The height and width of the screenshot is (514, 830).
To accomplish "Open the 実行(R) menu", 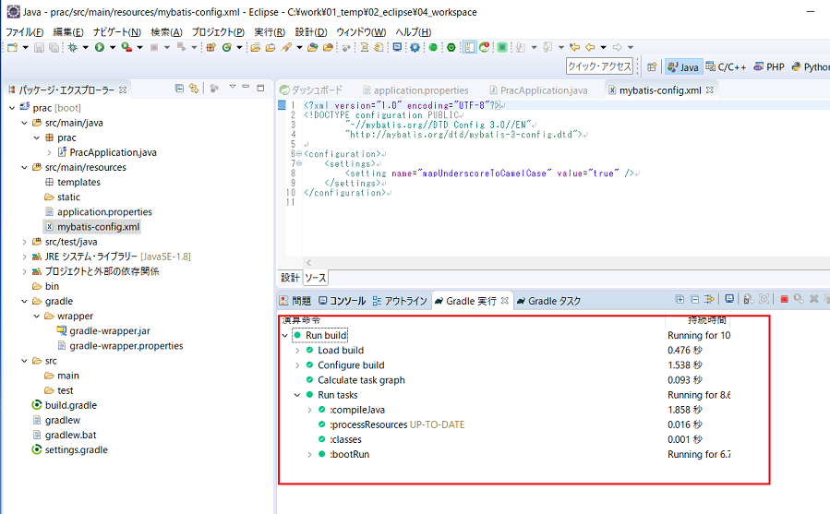I will (x=270, y=31).
